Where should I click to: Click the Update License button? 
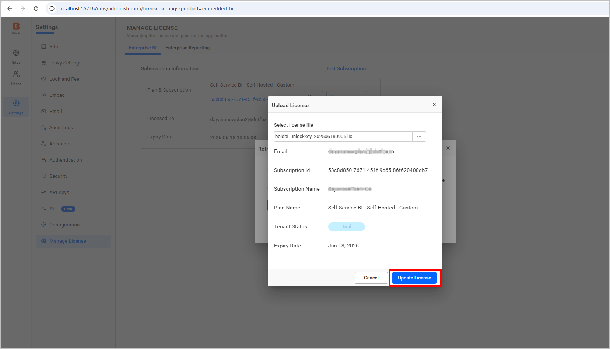414,278
